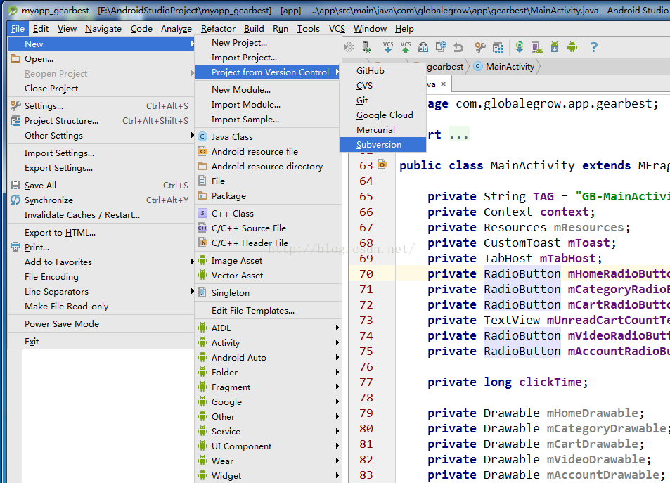
Task: Expand the Add to Favorites submenu arrow
Action: (192, 262)
